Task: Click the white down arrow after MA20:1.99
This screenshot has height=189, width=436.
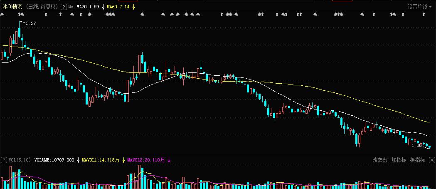Action: click(103, 7)
